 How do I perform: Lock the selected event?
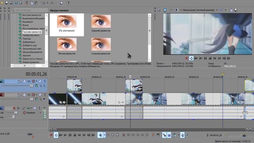point(147,135)
